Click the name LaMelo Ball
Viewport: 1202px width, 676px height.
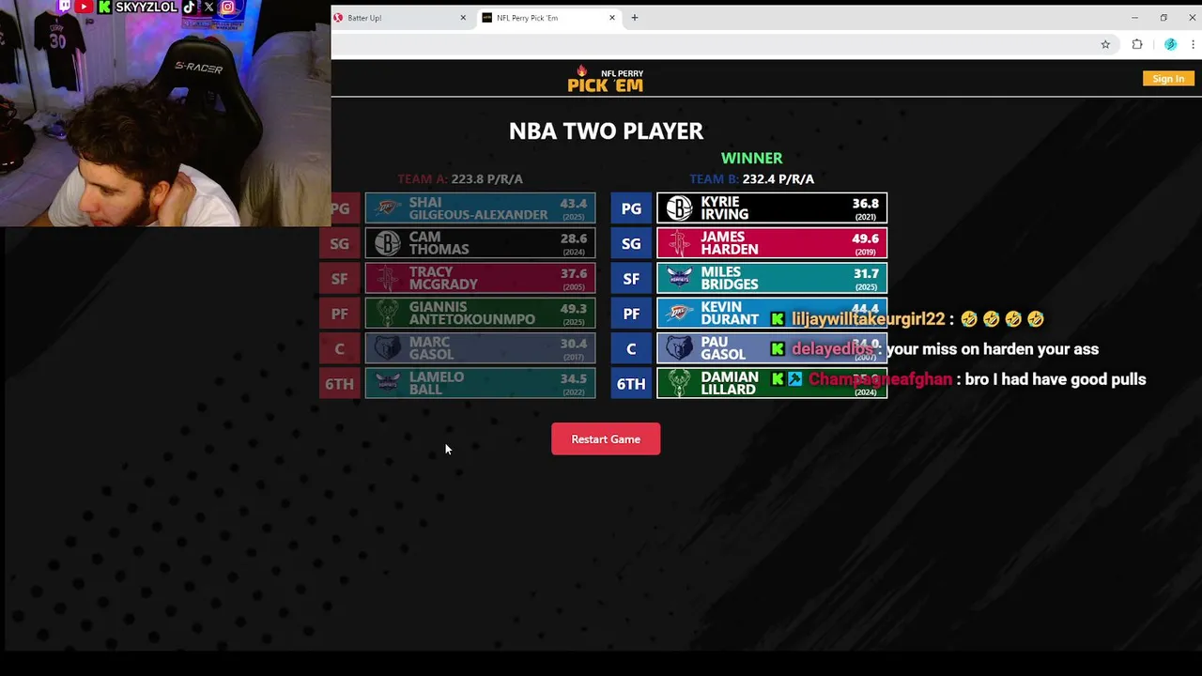tap(436, 383)
